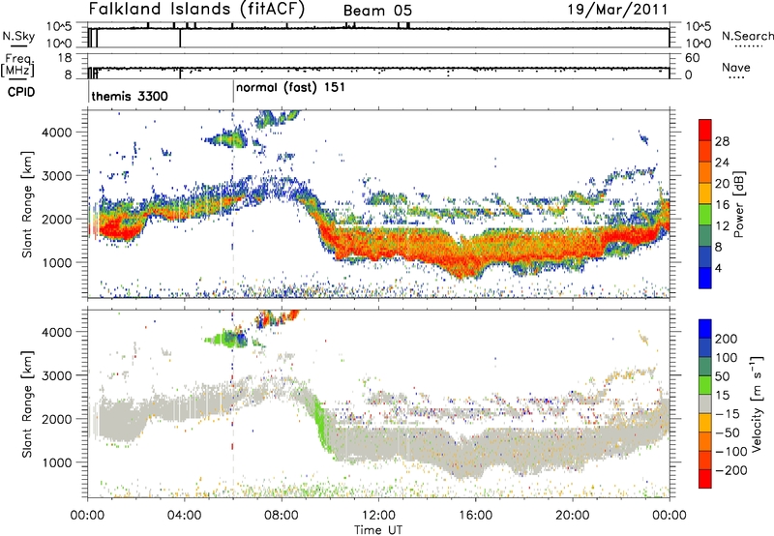The width and height of the screenshot is (774, 536).
Task: Pick the Velocity colorbar segment between -200 and -100
Action: point(705,461)
